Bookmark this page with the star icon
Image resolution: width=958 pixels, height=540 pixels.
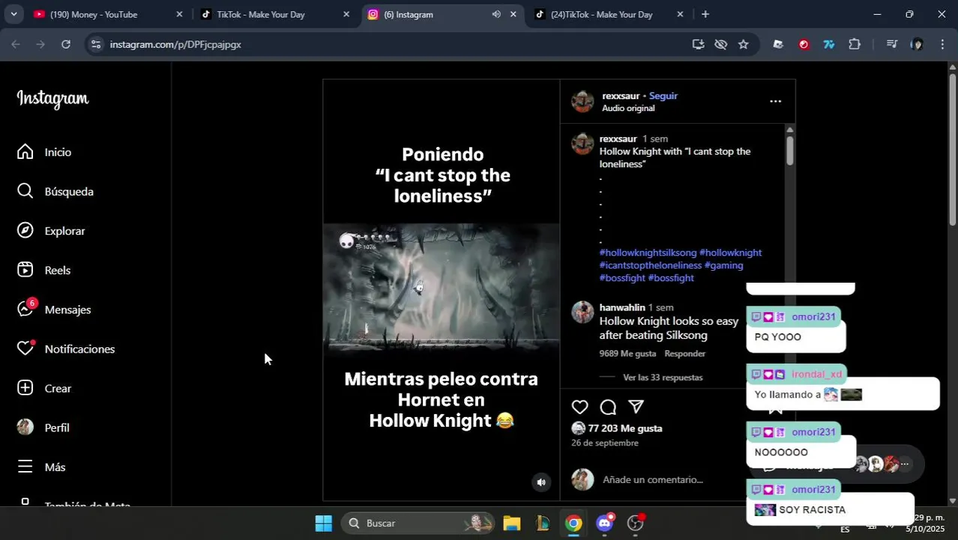click(743, 44)
